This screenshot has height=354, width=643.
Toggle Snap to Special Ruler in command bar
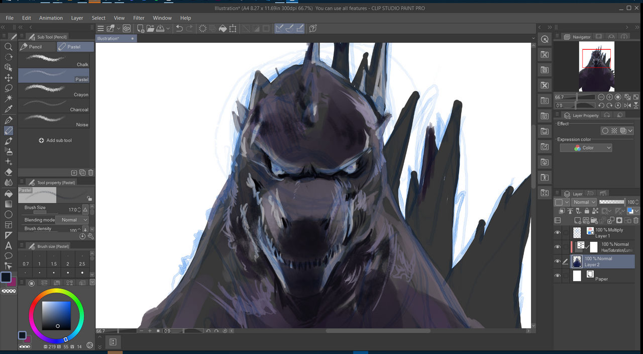(290, 29)
